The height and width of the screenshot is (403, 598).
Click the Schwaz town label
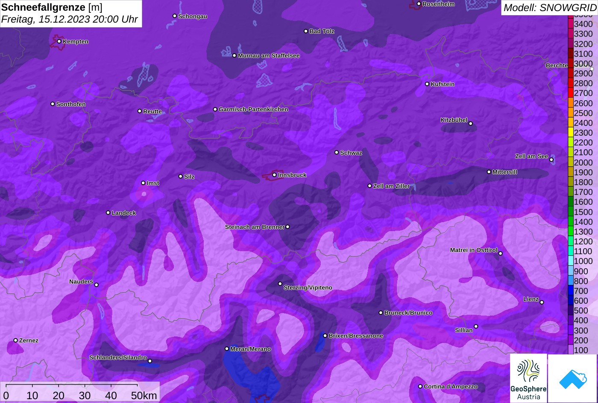[x=351, y=153]
